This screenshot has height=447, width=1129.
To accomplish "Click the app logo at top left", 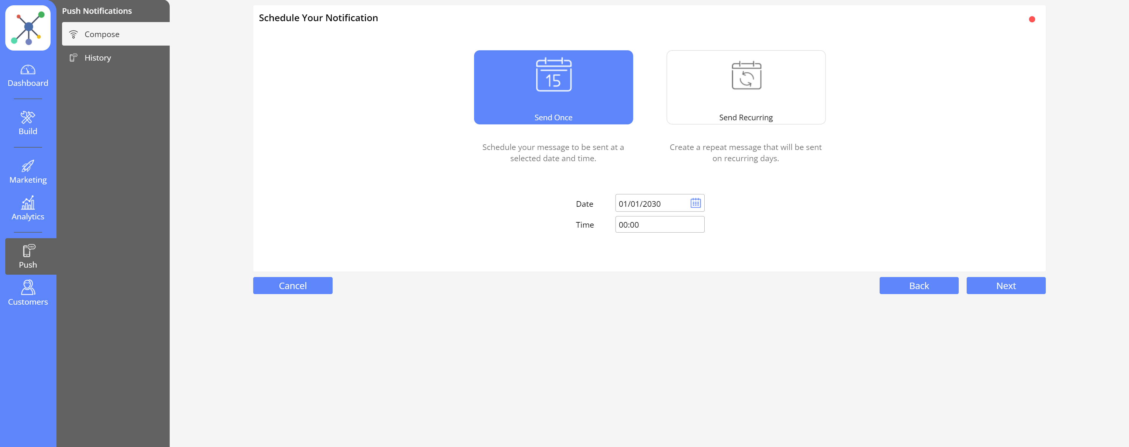I will coord(28,28).
